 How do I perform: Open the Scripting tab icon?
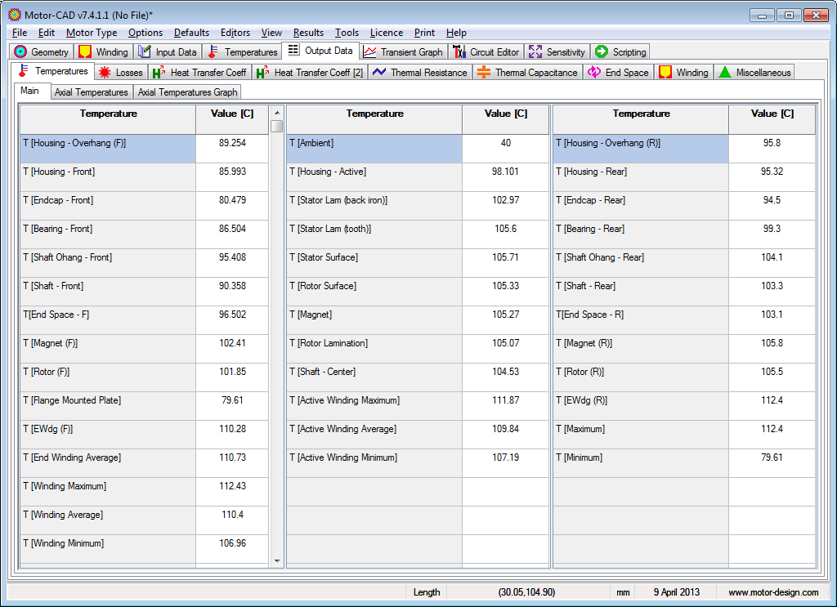[602, 52]
